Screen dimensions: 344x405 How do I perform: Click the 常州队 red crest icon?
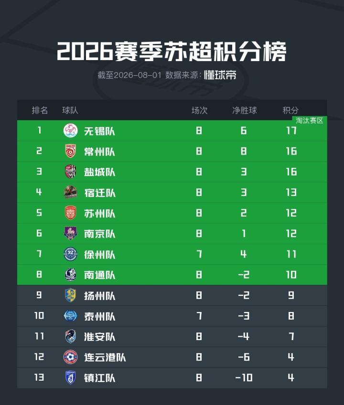(70, 151)
